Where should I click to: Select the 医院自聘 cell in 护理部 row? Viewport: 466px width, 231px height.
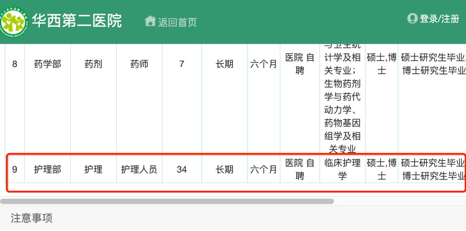(300, 170)
